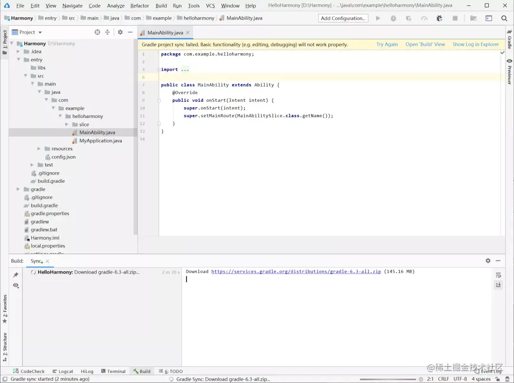Viewport: 514px width, 383px height.
Task: Open the gradle-6.3-all.zip download URL
Action: 296,272
